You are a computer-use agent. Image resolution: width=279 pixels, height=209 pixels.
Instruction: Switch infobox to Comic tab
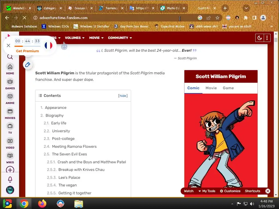(x=193, y=88)
